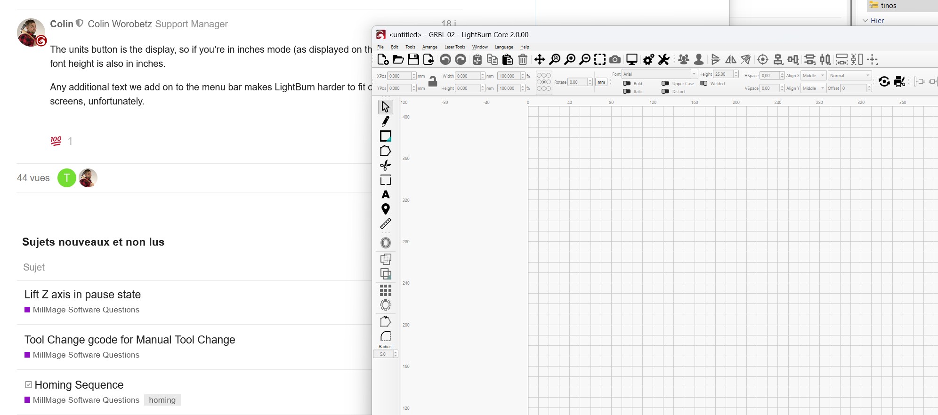The image size is (938, 415).
Task: Click the Zoom In magnifier
Action: (x=570, y=59)
